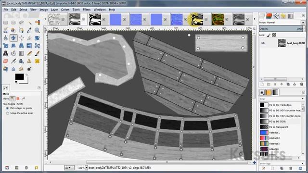The height and width of the screenshot is (173, 308).
Task: Open the gradients dock configuration menu
Action: pyautogui.click(x=304, y=92)
